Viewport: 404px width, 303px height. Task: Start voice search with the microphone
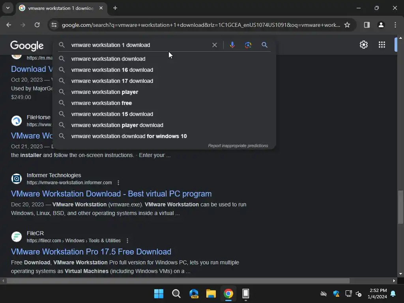[x=232, y=45]
